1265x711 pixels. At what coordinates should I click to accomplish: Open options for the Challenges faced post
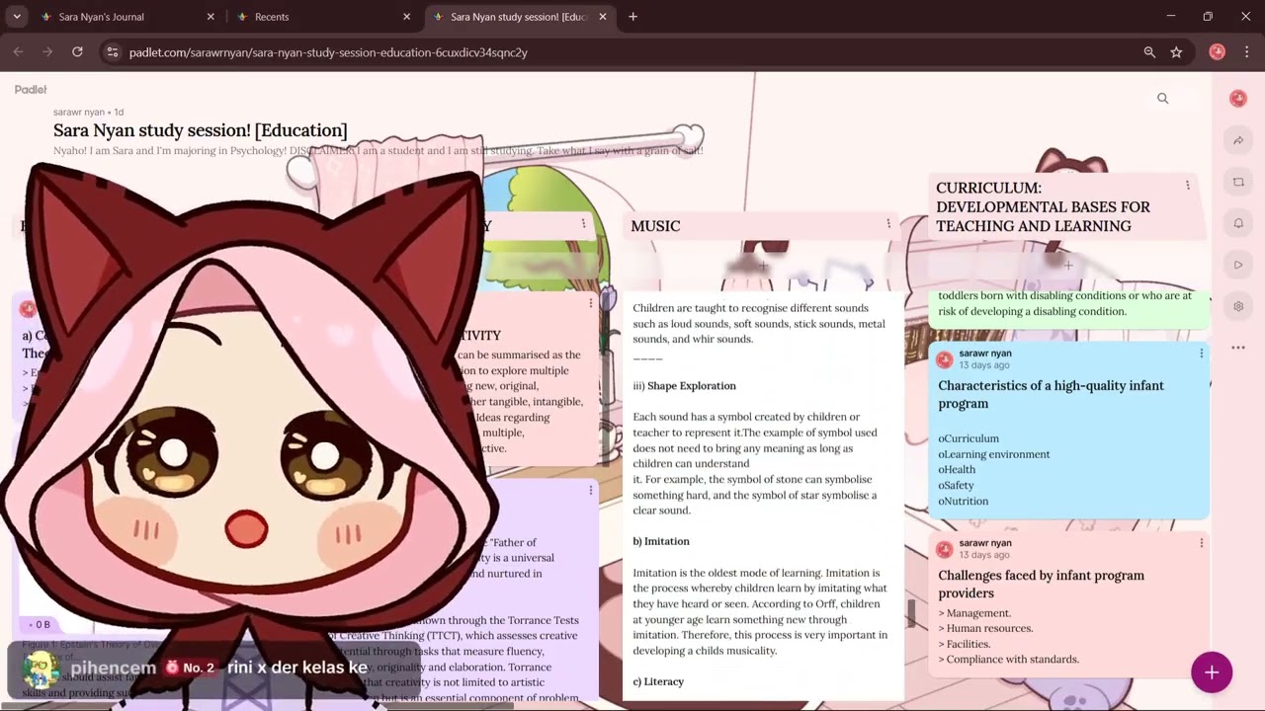[1202, 542]
